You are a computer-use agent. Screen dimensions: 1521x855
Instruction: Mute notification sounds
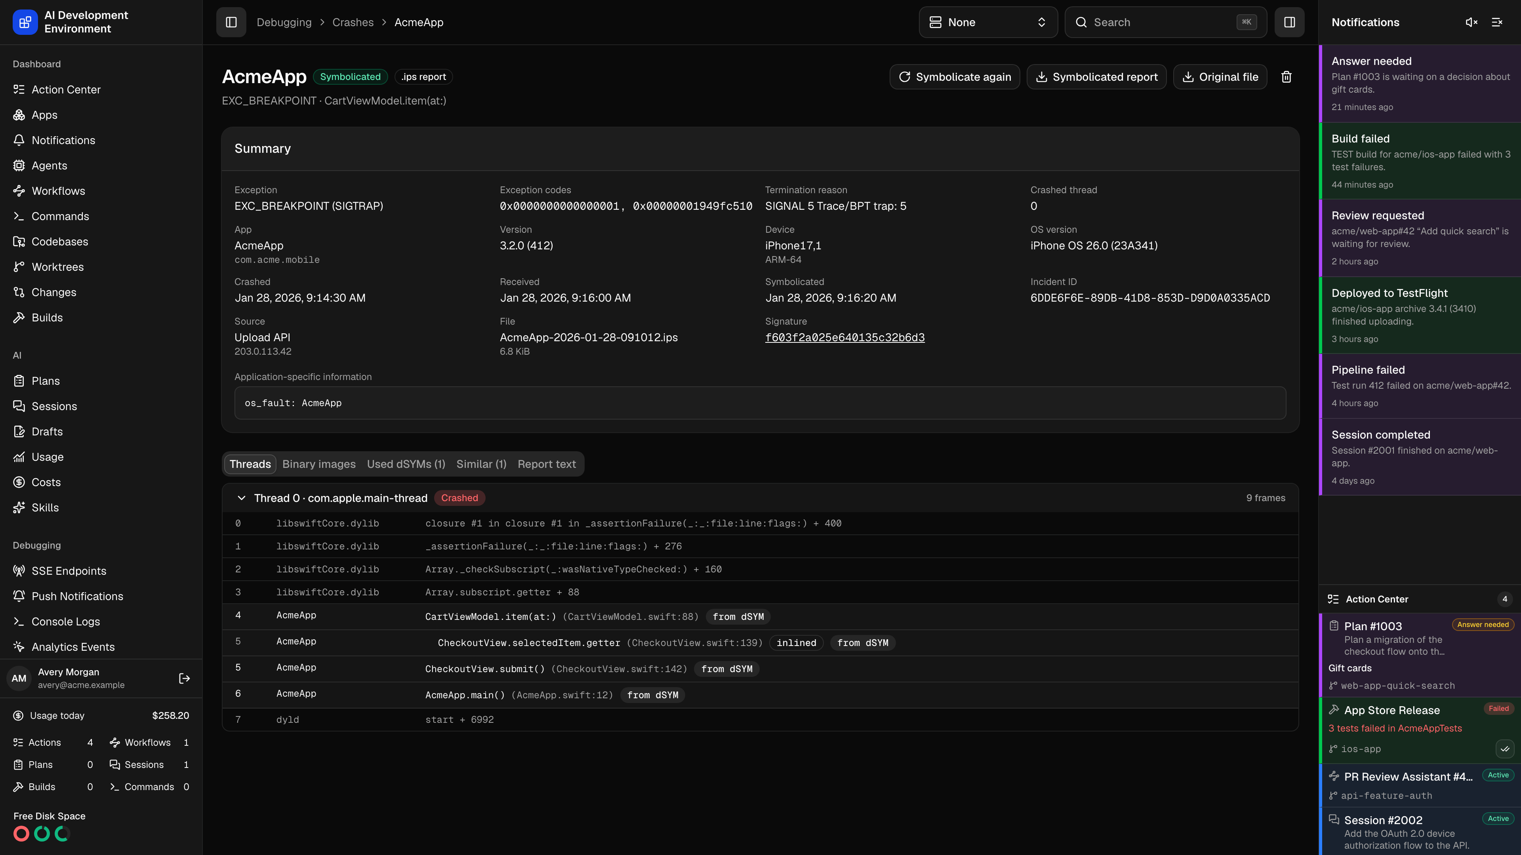click(x=1471, y=23)
